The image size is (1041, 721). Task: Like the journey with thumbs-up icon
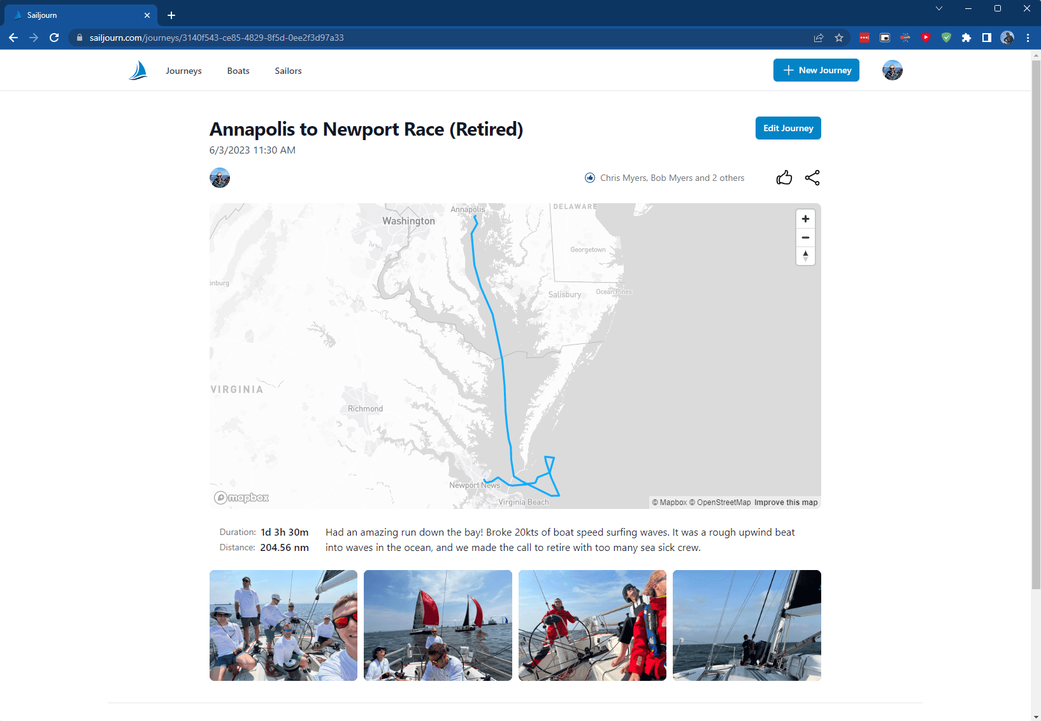pyautogui.click(x=784, y=178)
